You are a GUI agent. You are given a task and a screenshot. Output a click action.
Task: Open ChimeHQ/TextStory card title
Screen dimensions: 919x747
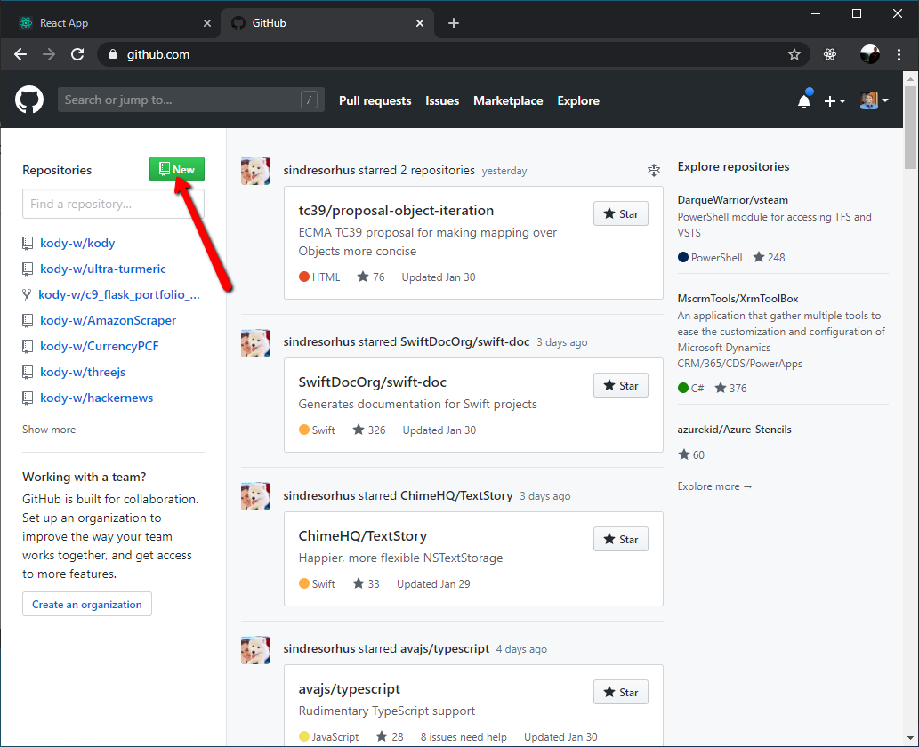pyautogui.click(x=363, y=536)
